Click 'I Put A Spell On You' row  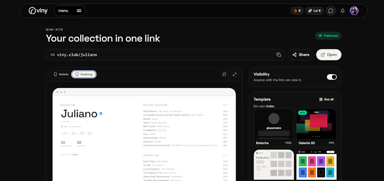[185, 173]
